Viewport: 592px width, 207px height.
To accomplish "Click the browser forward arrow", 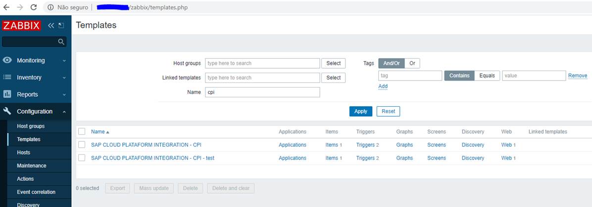I will click(x=20, y=7).
